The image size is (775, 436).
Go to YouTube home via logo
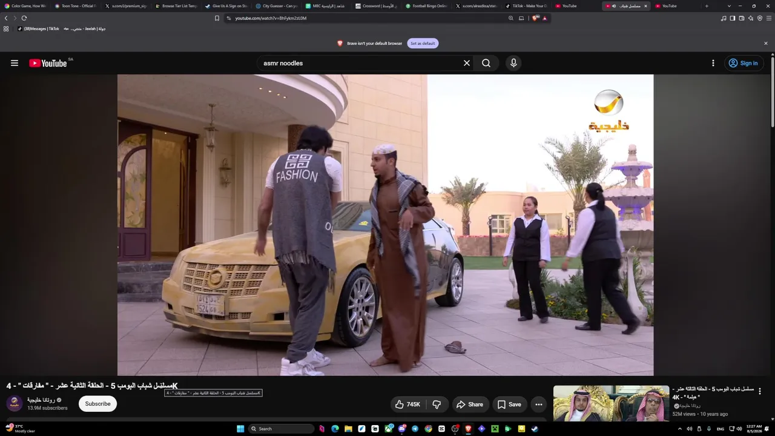pyautogui.click(x=48, y=63)
